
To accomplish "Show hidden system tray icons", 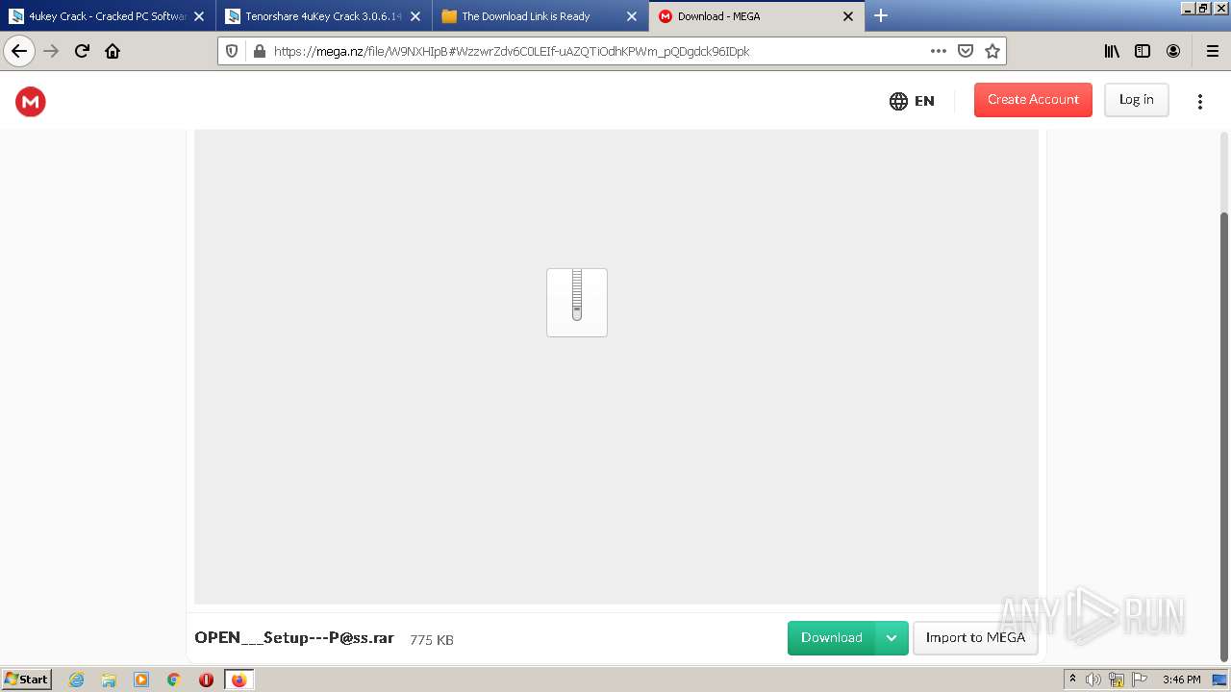I will pyautogui.click(x=1072, y=680).
